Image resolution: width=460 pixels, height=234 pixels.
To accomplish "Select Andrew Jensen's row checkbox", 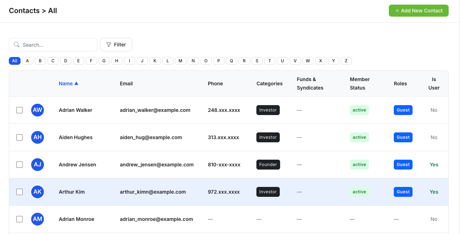I will point(19,165).
